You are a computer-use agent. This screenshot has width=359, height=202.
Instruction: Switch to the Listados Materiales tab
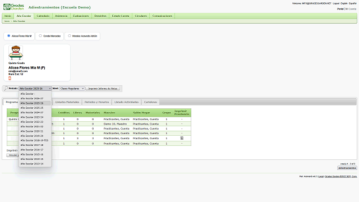pyautogui.click(x=67, y=102)
